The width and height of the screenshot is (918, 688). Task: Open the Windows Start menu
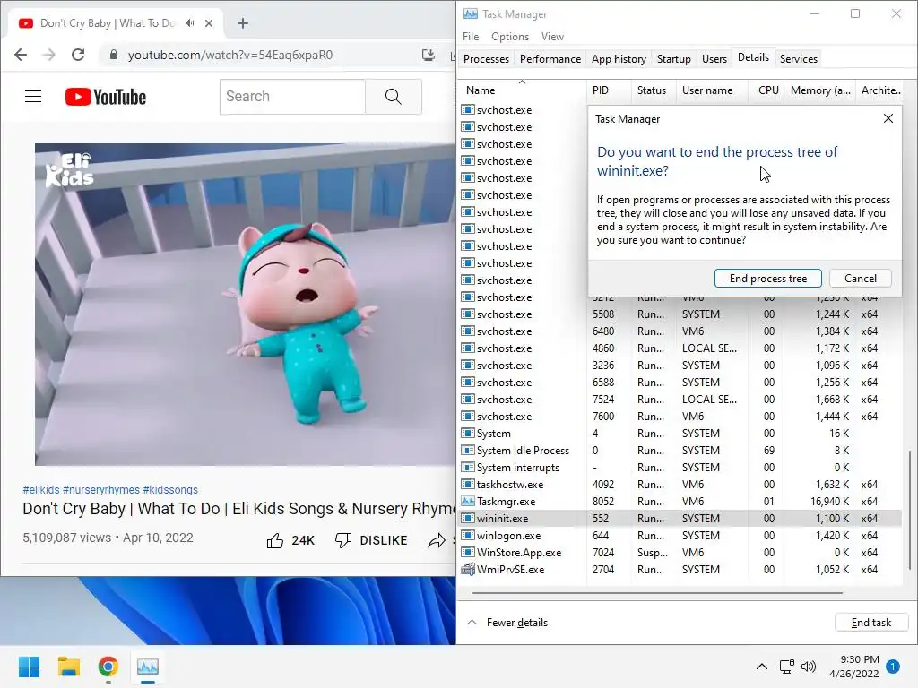click(x=29, y=666)
